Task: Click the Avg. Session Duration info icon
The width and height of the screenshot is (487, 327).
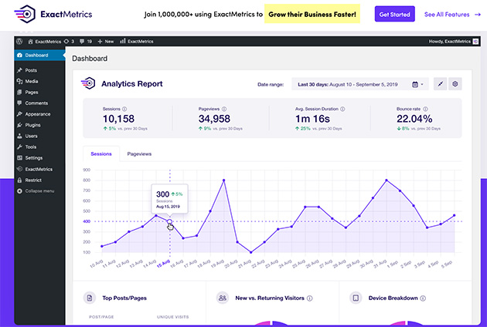Action: 342,109
